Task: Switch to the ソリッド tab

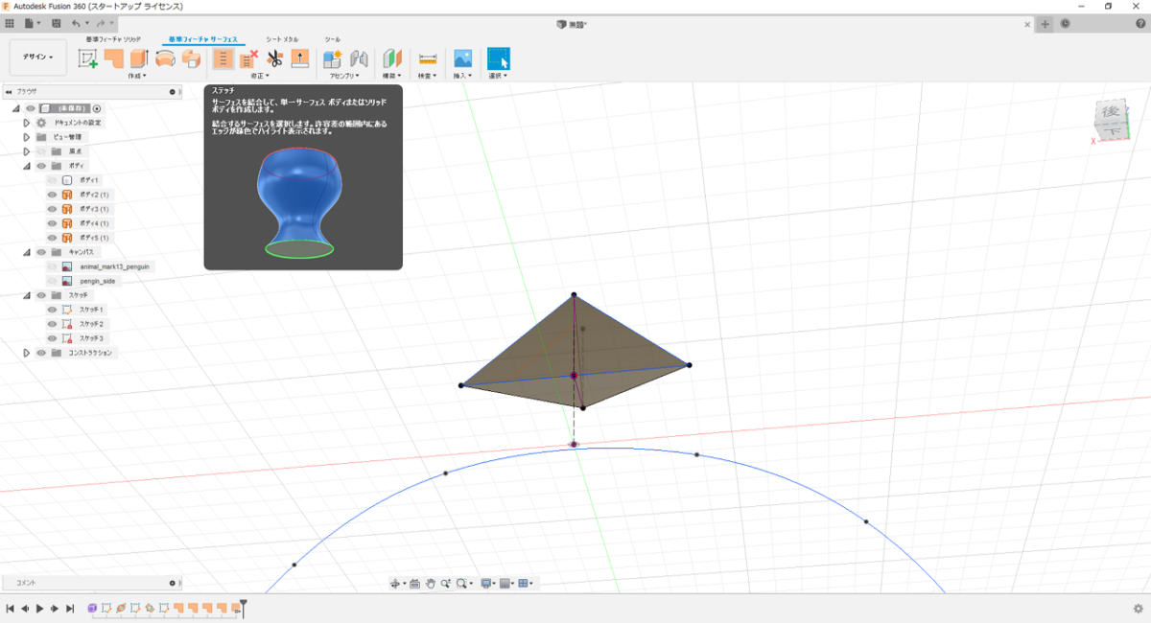Action: pyautogui.click(x=113, y=39)
